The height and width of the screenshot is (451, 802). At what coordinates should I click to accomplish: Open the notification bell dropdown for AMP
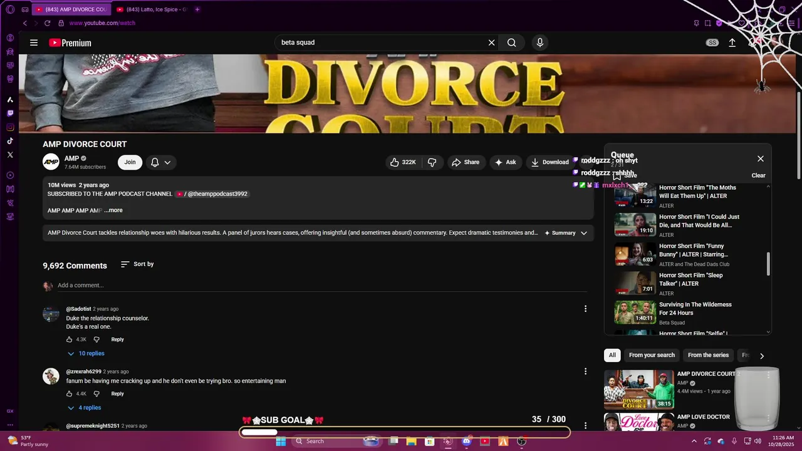click(x=161, y=162)
